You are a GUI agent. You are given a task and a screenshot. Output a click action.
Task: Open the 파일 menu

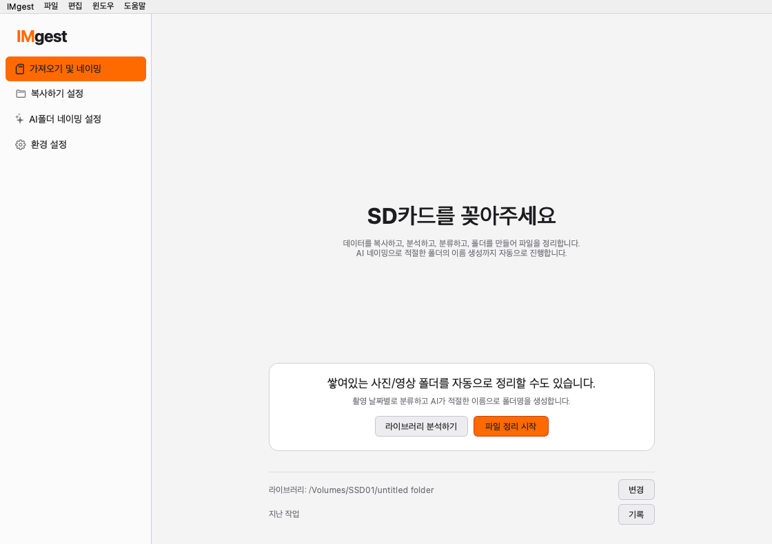click(x=51, y=6)
